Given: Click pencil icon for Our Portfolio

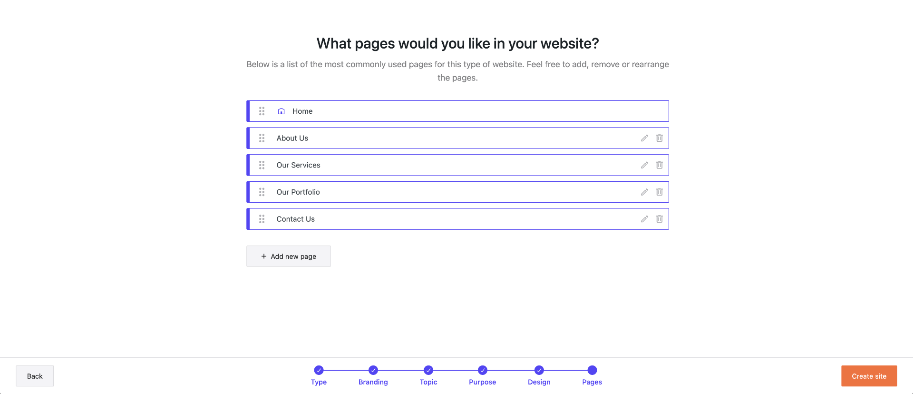Looking at the screenshot, I should click(x=644, y=192).
